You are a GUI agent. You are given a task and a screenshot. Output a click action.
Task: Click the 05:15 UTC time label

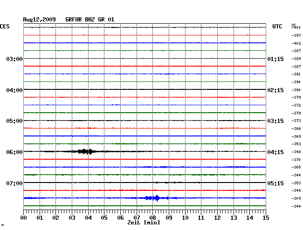[x=275, y=183]
